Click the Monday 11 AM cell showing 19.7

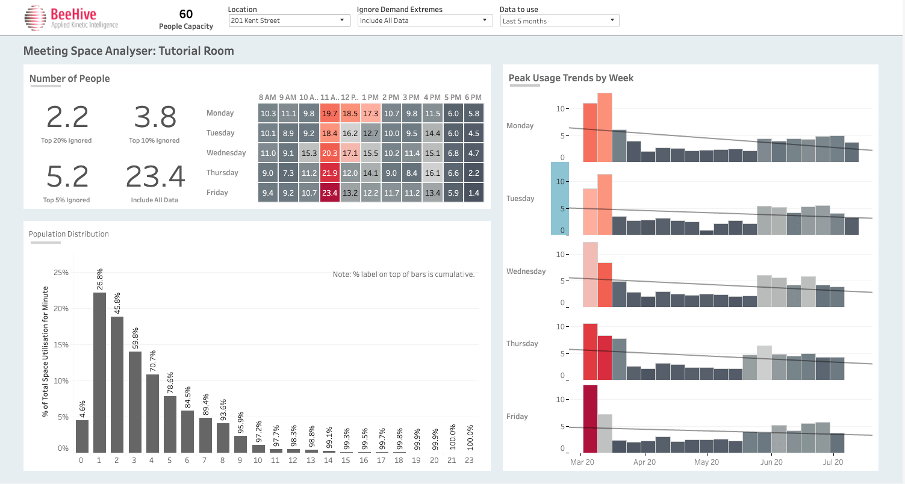[x=329, y=113]
